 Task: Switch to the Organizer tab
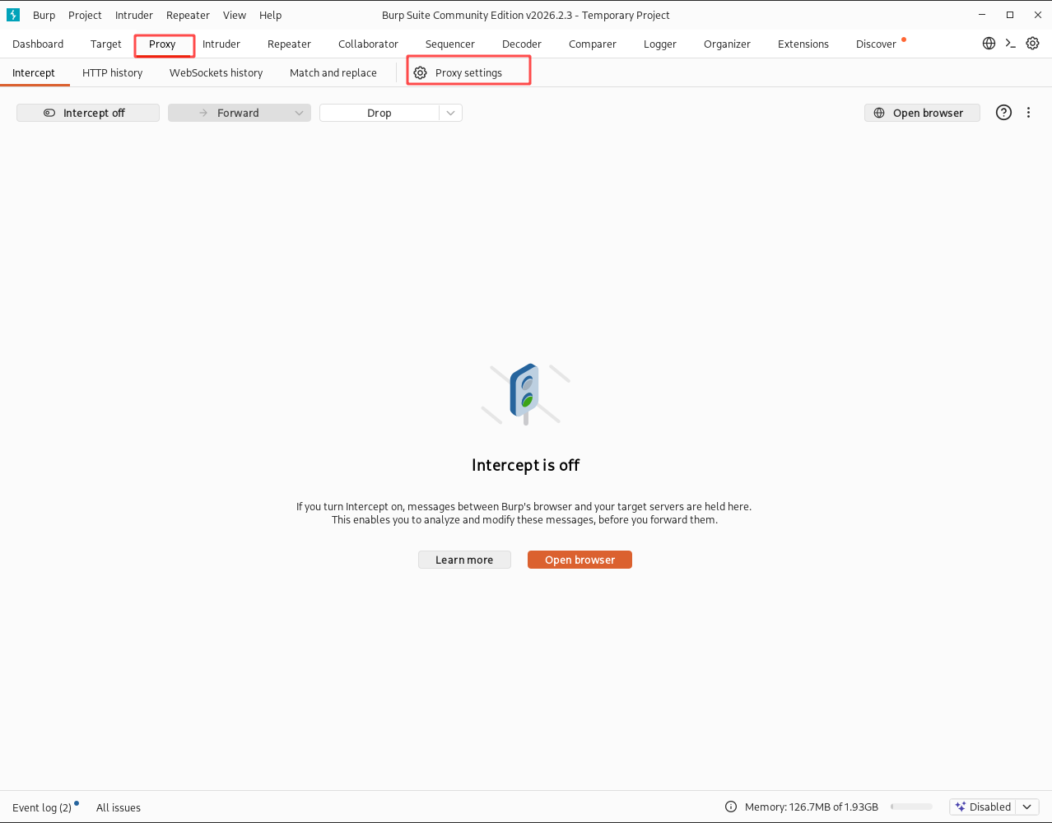coord(727,44)
